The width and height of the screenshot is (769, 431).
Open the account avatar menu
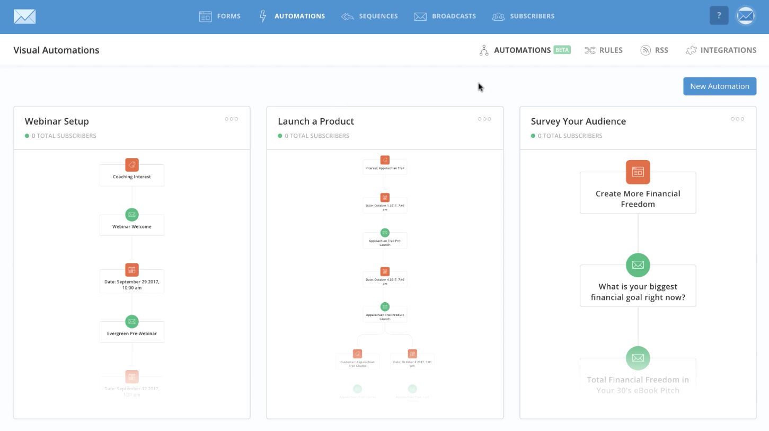(x=746, y=16)
